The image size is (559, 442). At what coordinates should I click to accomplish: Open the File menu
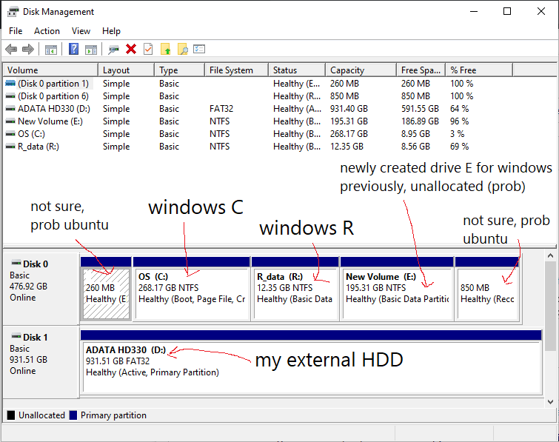(x=16, y=31)
